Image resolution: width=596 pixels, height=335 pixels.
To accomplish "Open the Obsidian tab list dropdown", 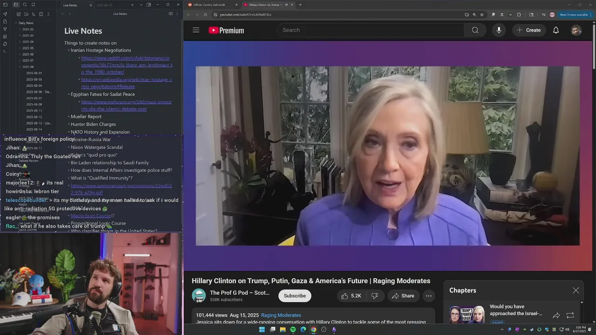I will (141, 5).
